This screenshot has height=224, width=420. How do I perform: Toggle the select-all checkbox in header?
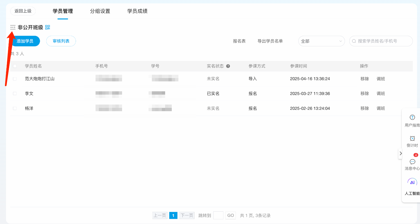[x=15, y=66]
